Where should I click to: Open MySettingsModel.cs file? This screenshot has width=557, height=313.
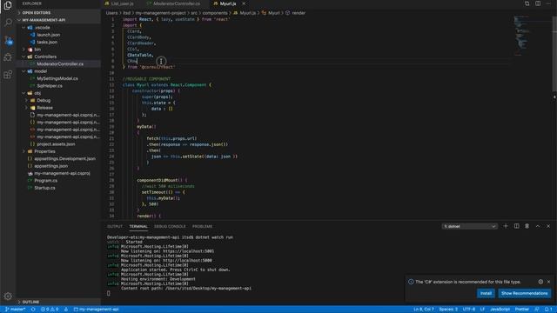coord(58,78)
